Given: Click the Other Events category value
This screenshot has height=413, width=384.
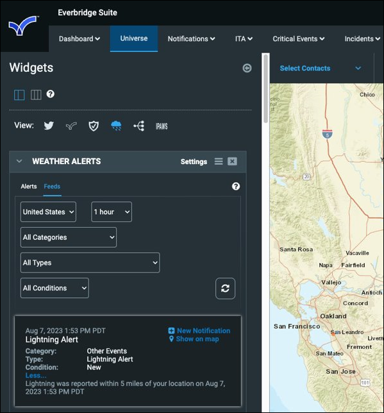Looking at the screenshot, I should coord(107,351).
